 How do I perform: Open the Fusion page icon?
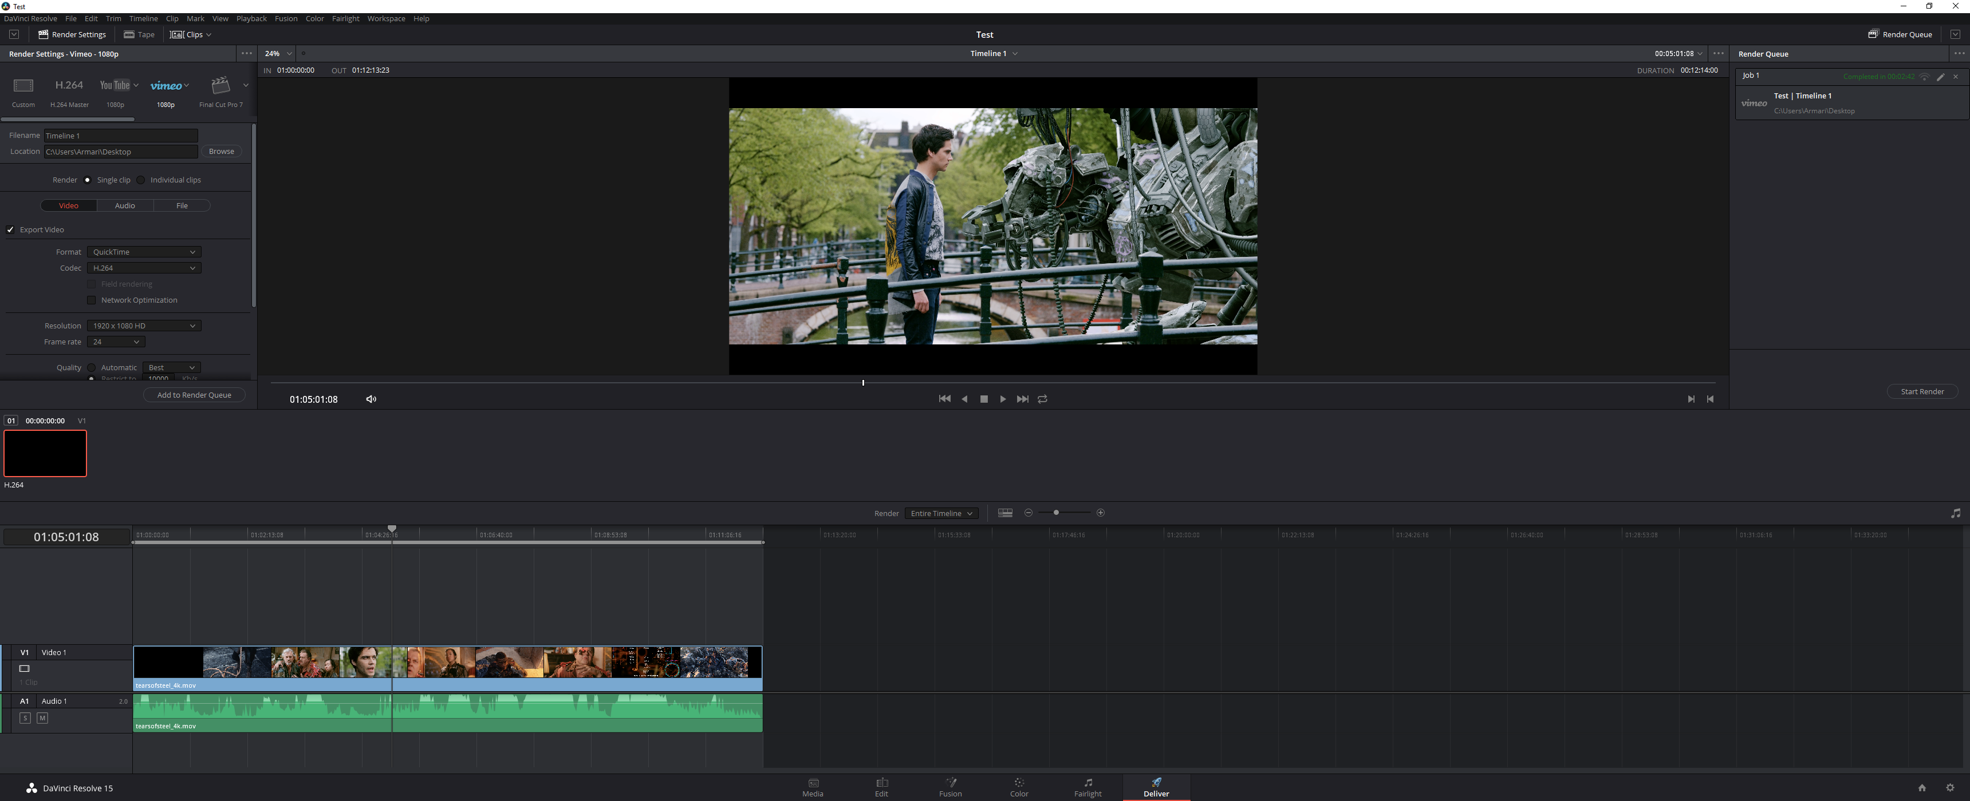951,787
